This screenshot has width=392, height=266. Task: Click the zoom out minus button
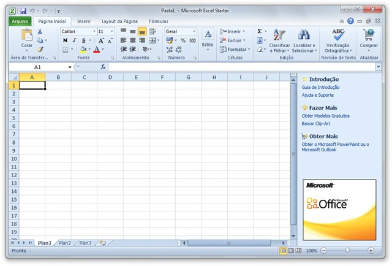click(x=324, y=251)
